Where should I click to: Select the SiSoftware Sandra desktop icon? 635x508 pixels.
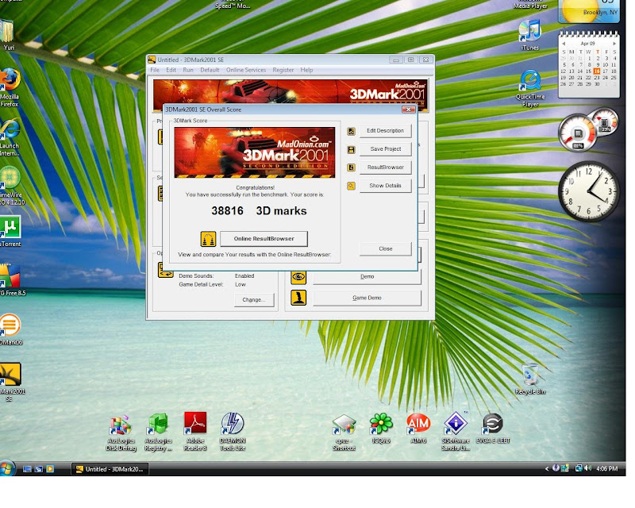[456, 432]
